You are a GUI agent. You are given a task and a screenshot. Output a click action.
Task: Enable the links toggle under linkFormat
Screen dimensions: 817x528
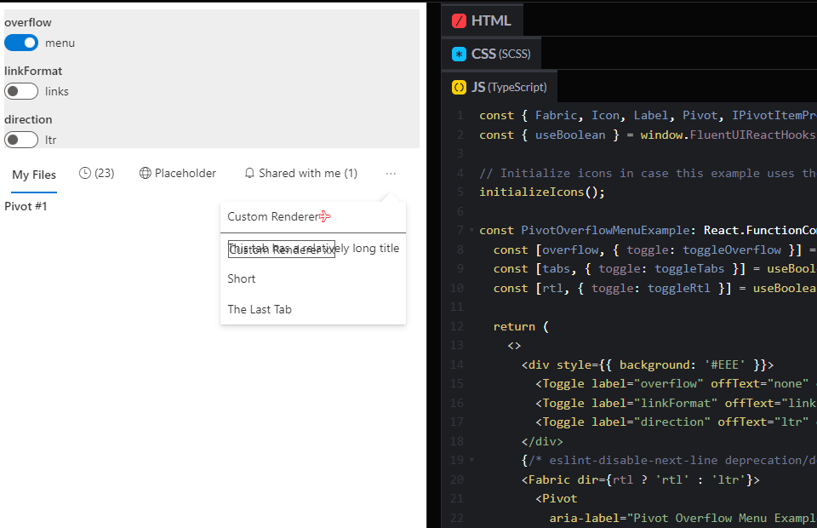[x=20, y=90]
